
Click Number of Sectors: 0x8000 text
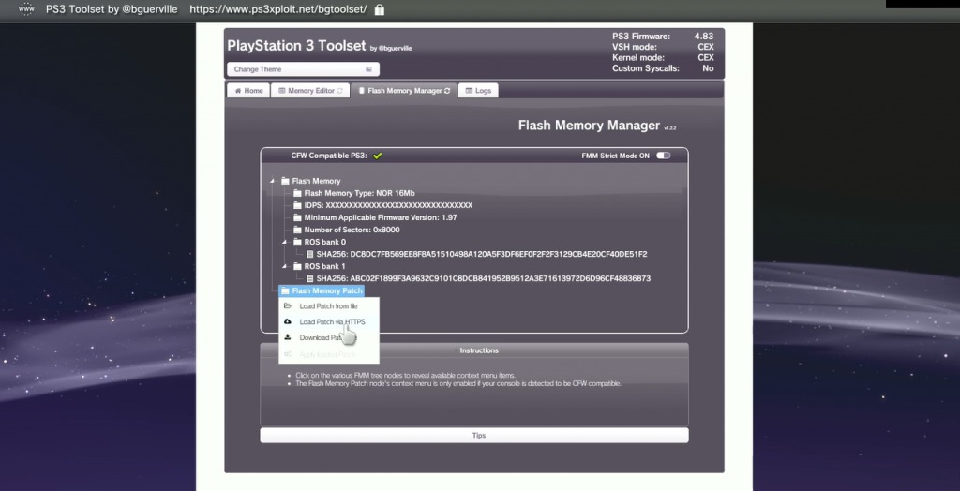(x=352, y=231)
